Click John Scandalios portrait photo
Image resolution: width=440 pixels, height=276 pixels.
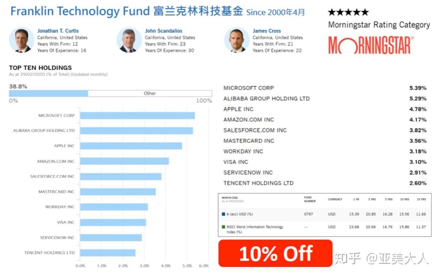tap(129, 40)
